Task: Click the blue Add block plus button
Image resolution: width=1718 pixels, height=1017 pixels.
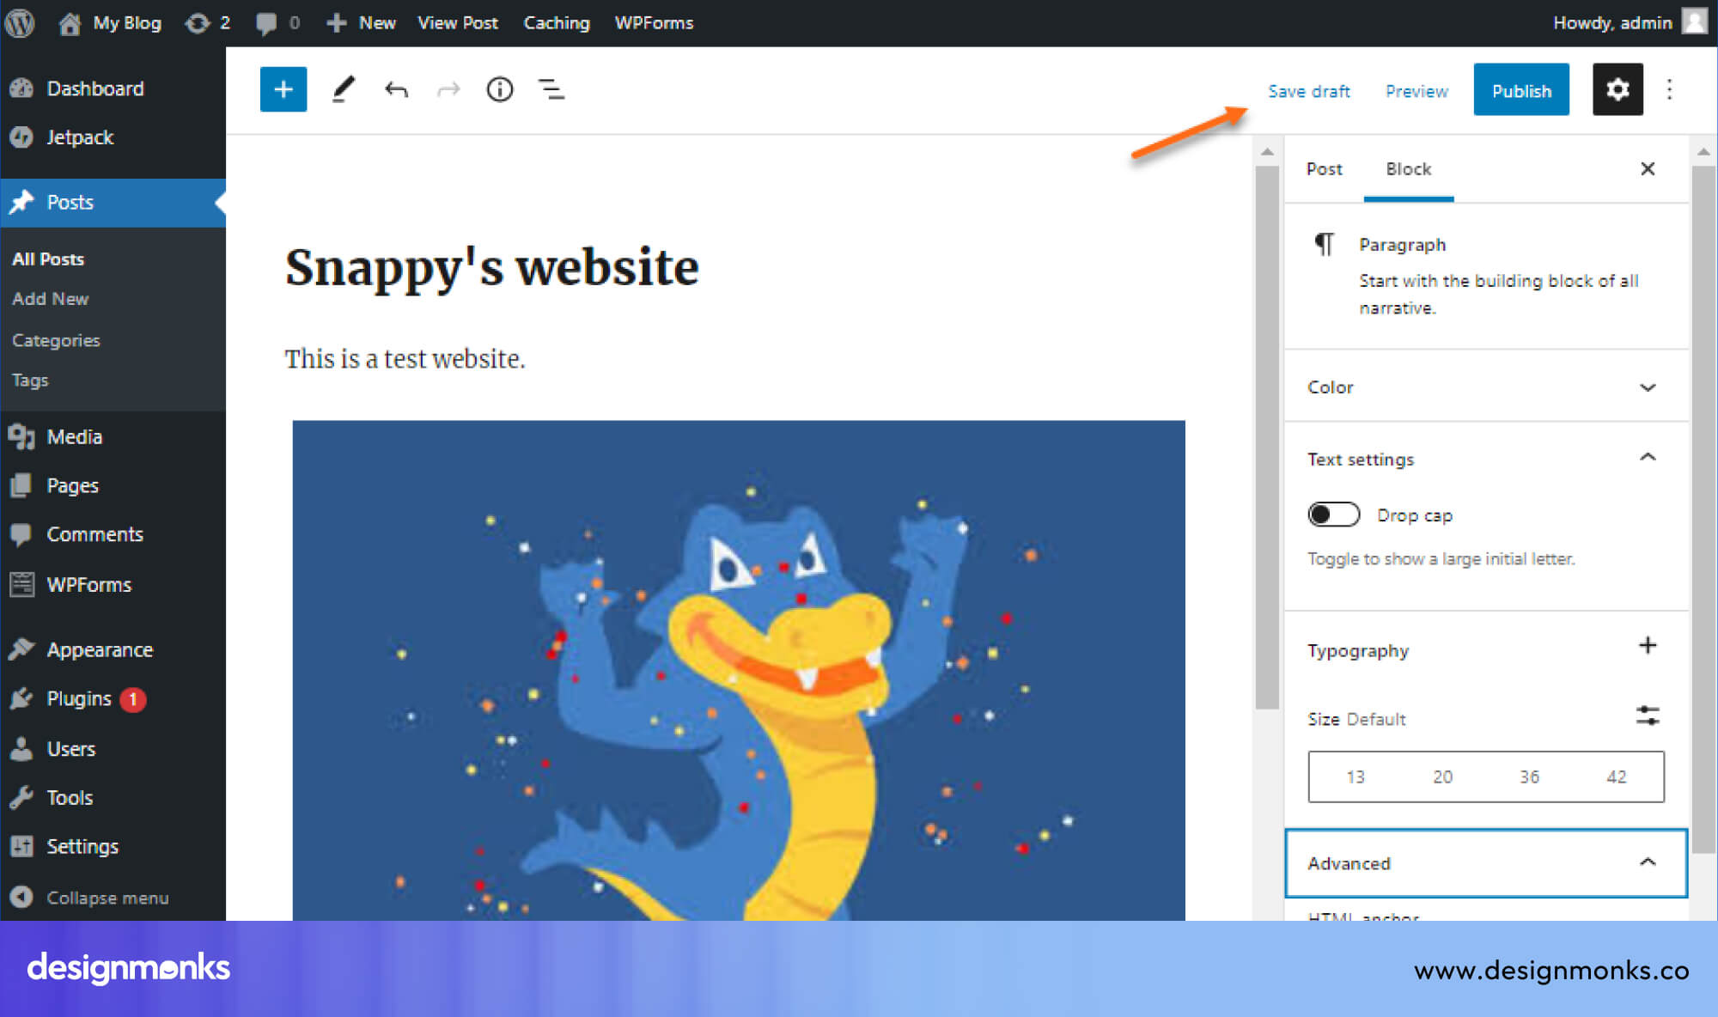Action: [283, 89]
